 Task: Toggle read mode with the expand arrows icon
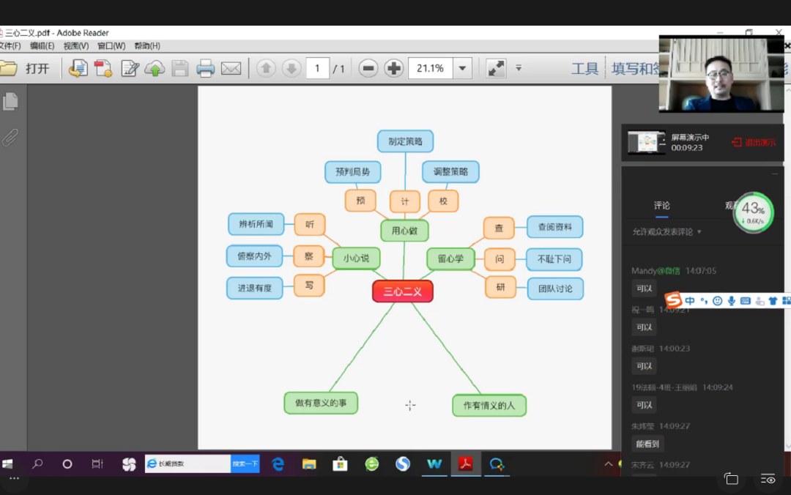tap(496, 69)
